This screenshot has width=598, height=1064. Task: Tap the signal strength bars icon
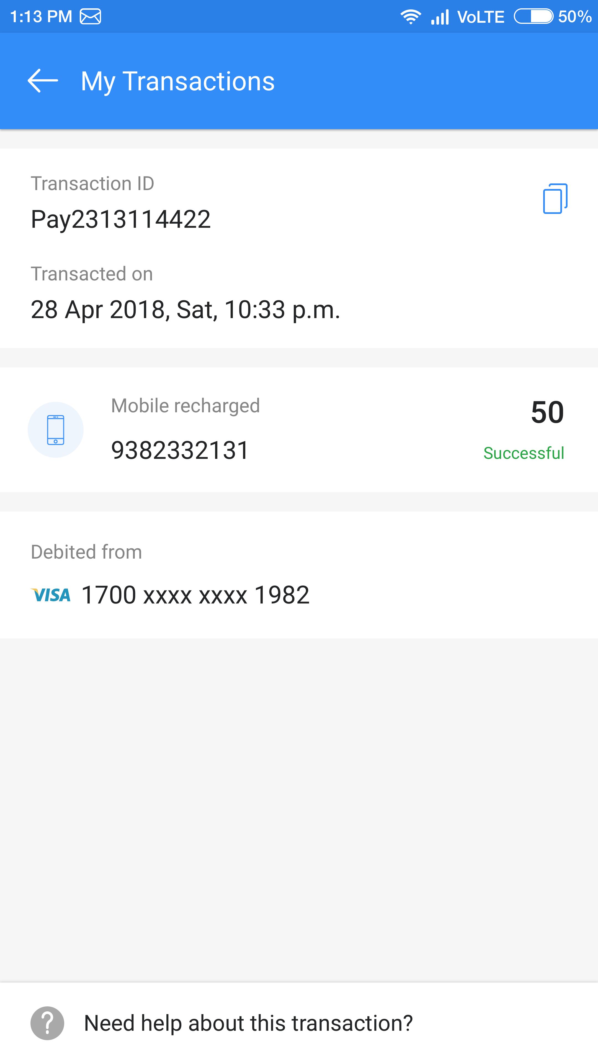click(440, 17)
